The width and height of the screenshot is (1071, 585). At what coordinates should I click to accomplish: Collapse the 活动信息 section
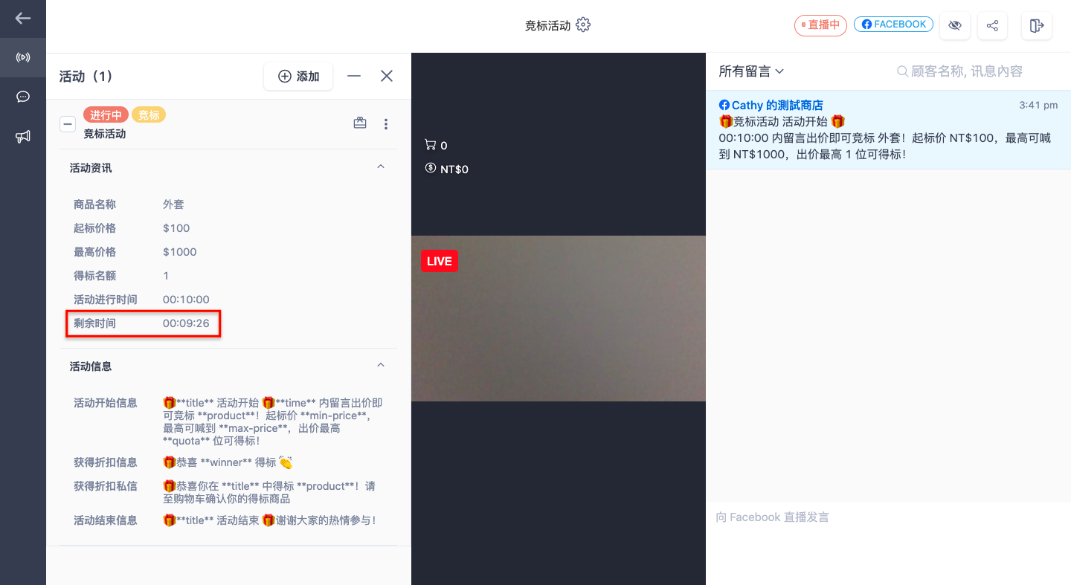pos(381,366)
